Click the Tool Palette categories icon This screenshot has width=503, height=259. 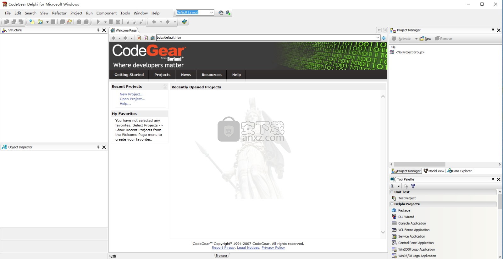393,186
